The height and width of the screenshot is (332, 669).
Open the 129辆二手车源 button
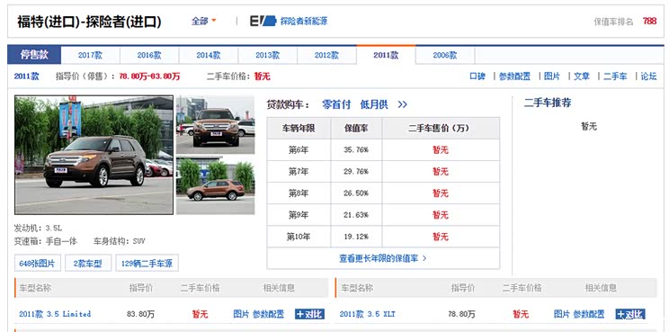click(147, 264)
